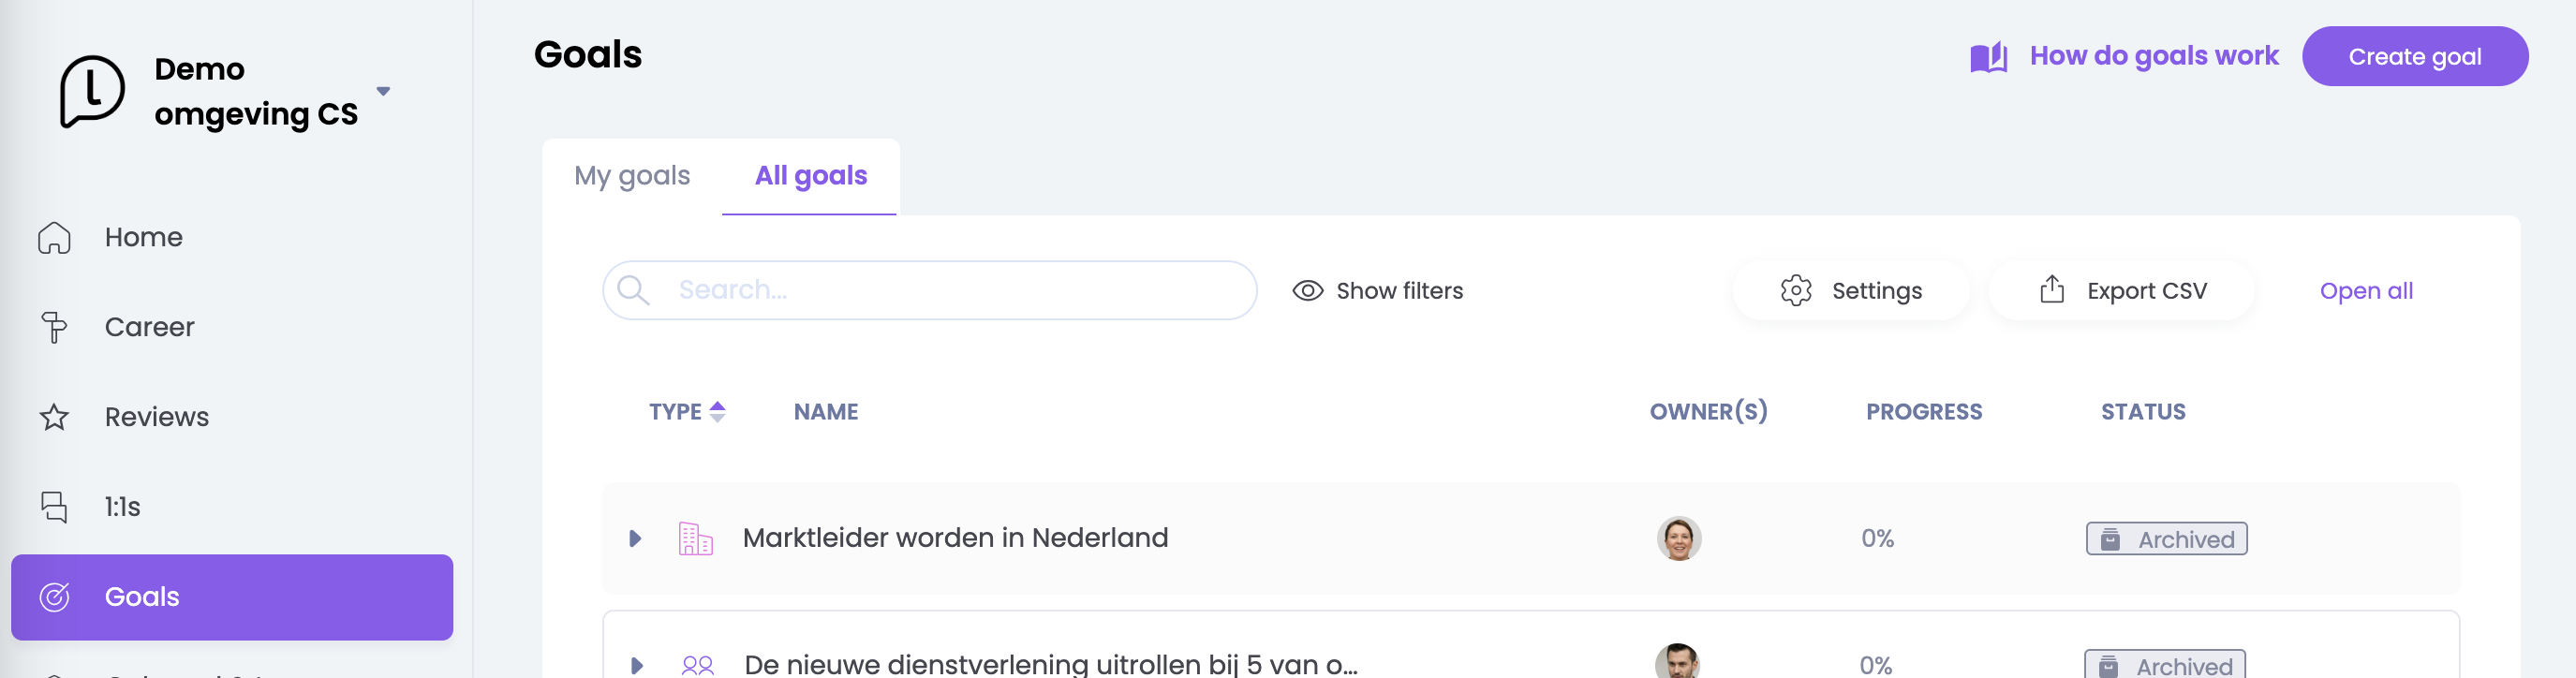
Task: Open Career via its signpost icon
Action: tap(54, 327)
